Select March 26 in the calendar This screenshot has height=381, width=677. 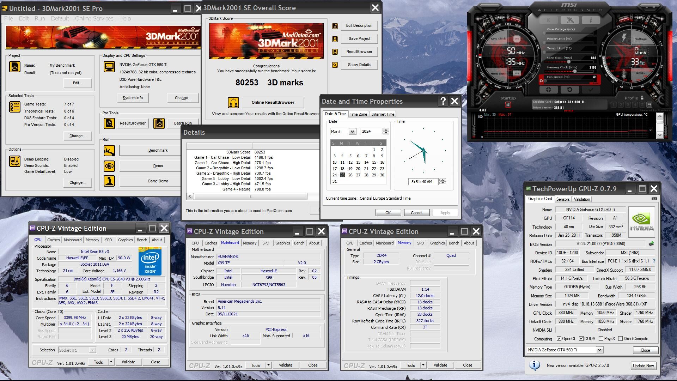click(350, 175)
